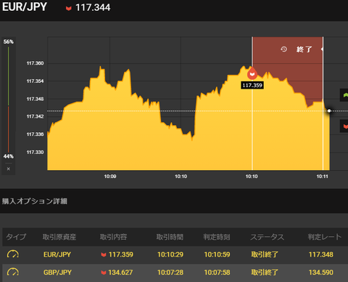This screenshot has height=282, width=348.
Task: Click the red down arrow beside 117.344
Action: [69, 9]
